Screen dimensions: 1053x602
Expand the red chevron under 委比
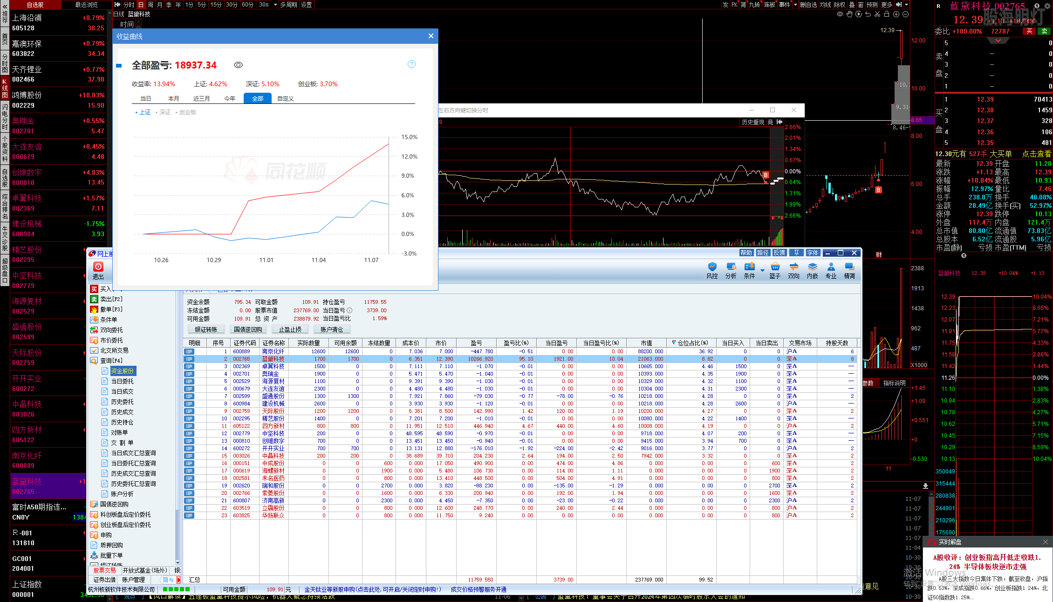pyautogui.click(x=998, y=41)
